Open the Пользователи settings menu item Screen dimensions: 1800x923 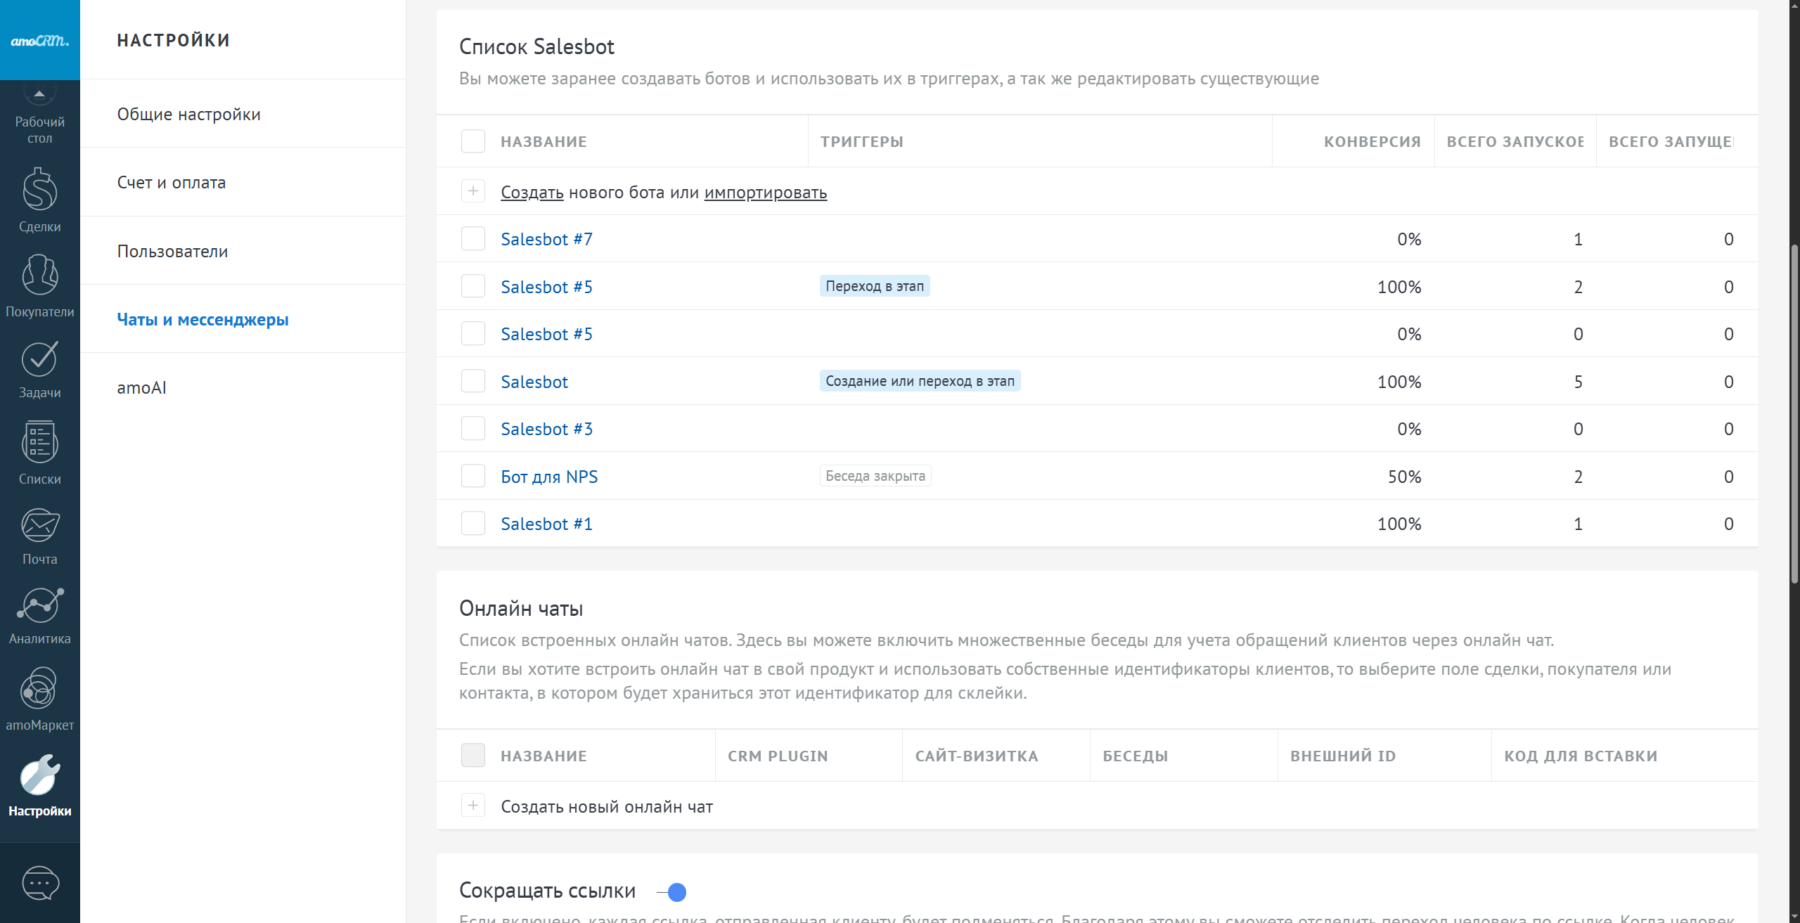172,251
